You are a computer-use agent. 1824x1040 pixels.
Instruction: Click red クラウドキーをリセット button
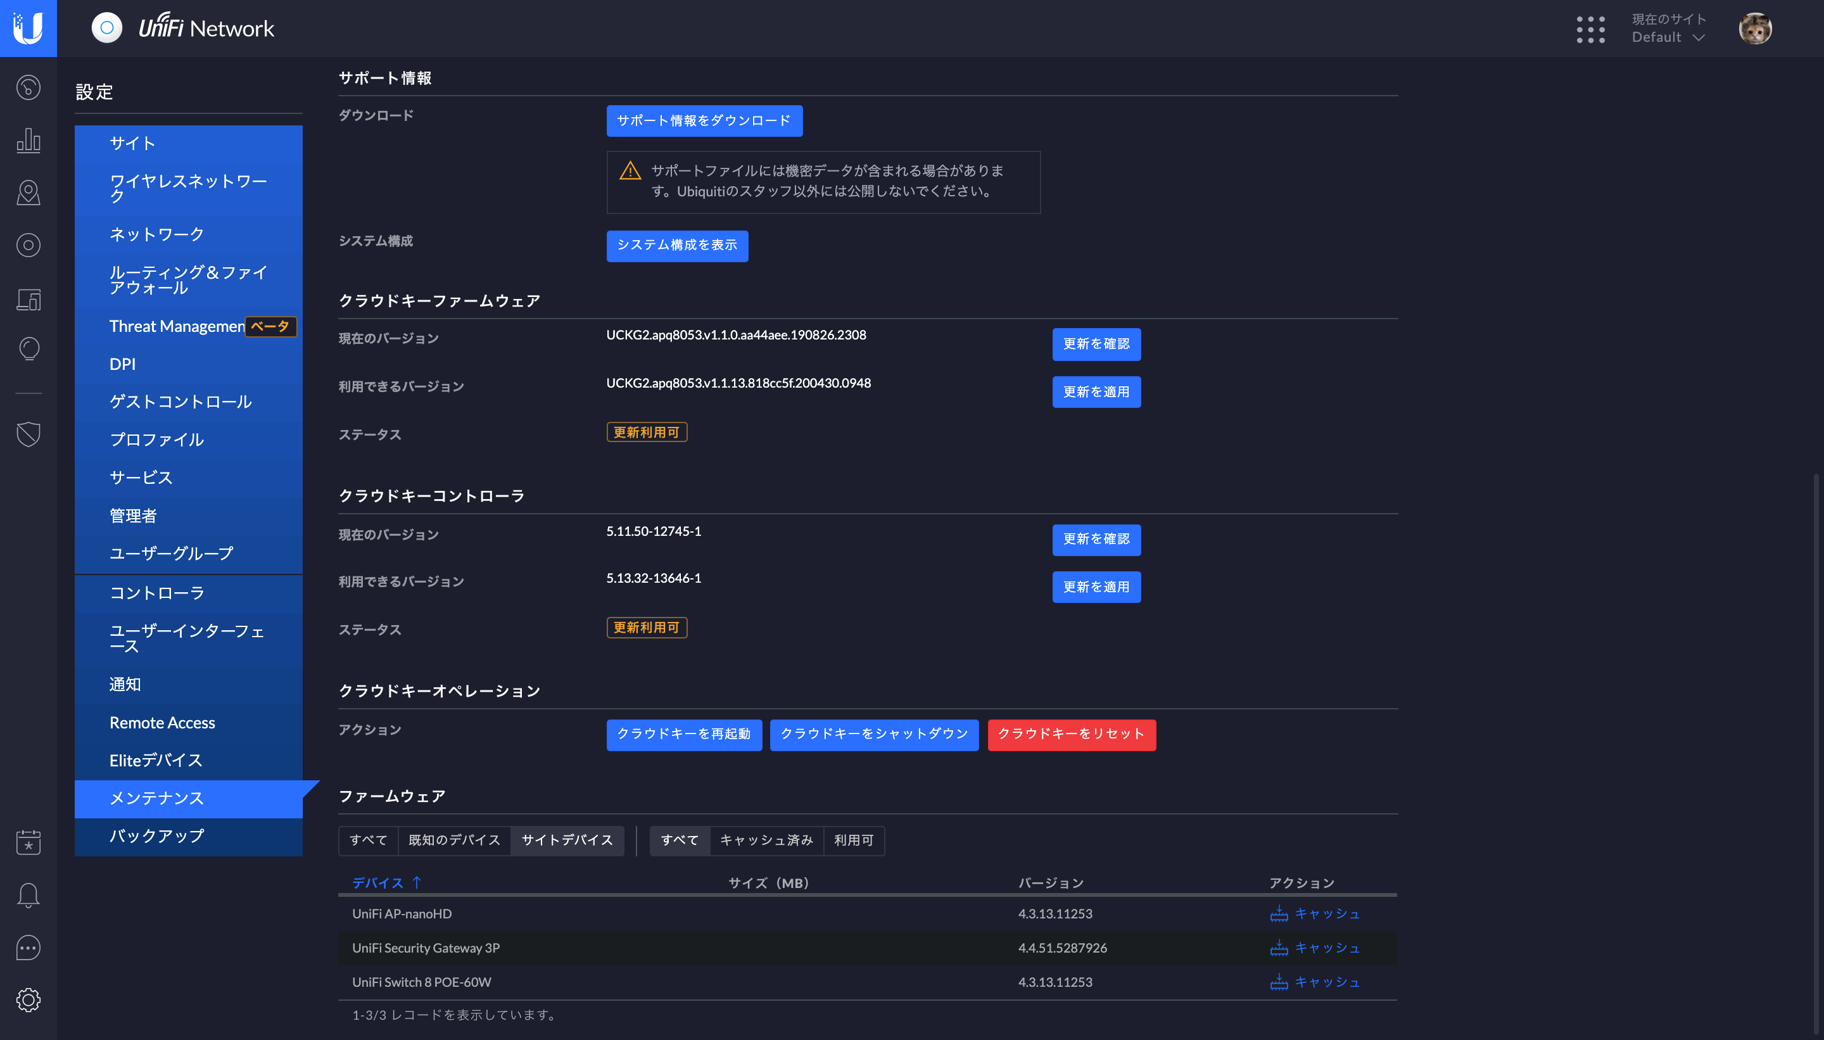(1071, 734)
